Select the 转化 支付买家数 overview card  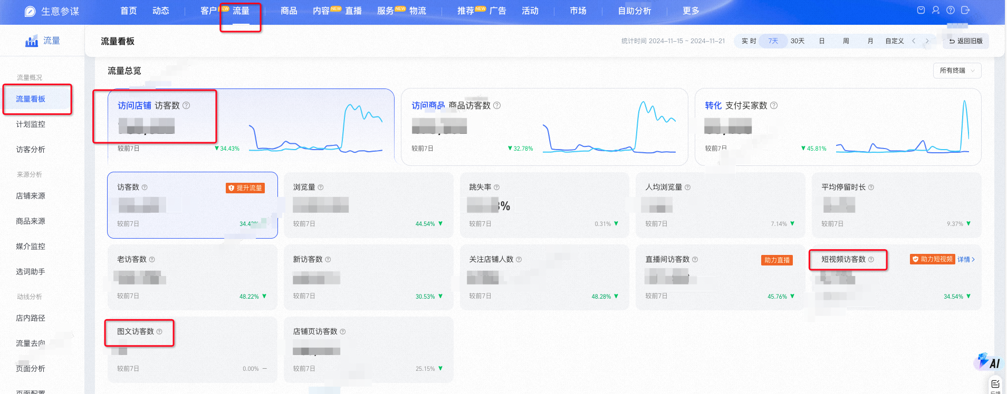click(x=838, y=126)
